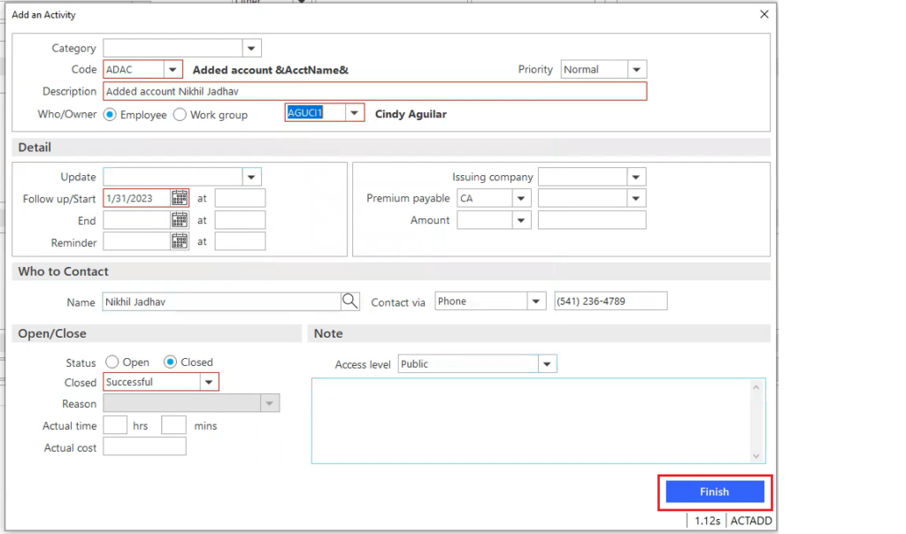Click the Reminder date field

[x=137, y=241]
